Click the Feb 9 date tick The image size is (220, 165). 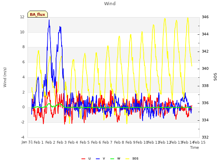pos(130,142)
